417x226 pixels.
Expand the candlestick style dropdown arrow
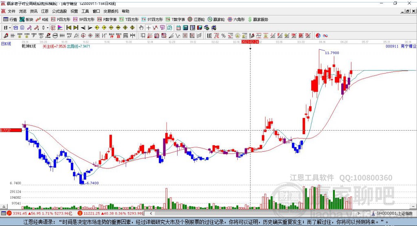47,28
